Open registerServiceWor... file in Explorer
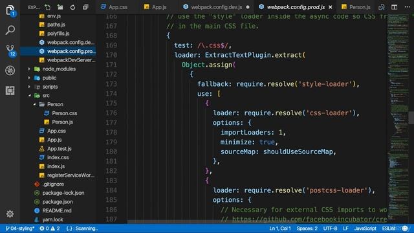The image size is (414, 233). coord(71,175)
